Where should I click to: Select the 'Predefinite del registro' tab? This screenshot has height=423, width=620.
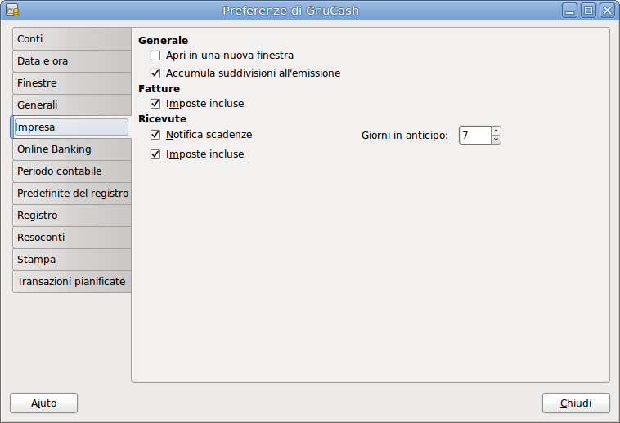pos(72,194)
